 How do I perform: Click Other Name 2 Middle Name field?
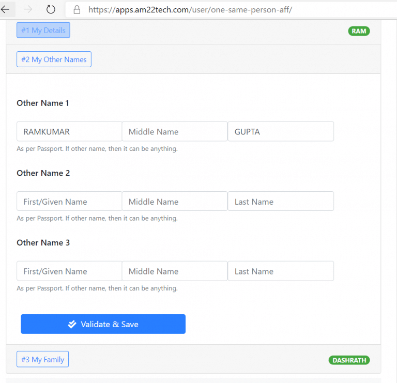pos(175,201)
